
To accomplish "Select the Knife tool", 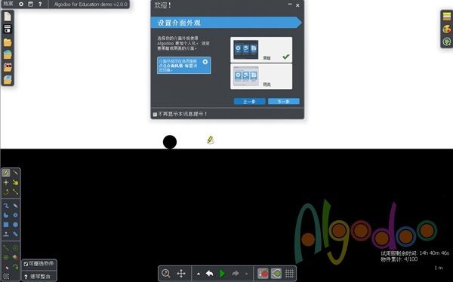I will point(15,173).
